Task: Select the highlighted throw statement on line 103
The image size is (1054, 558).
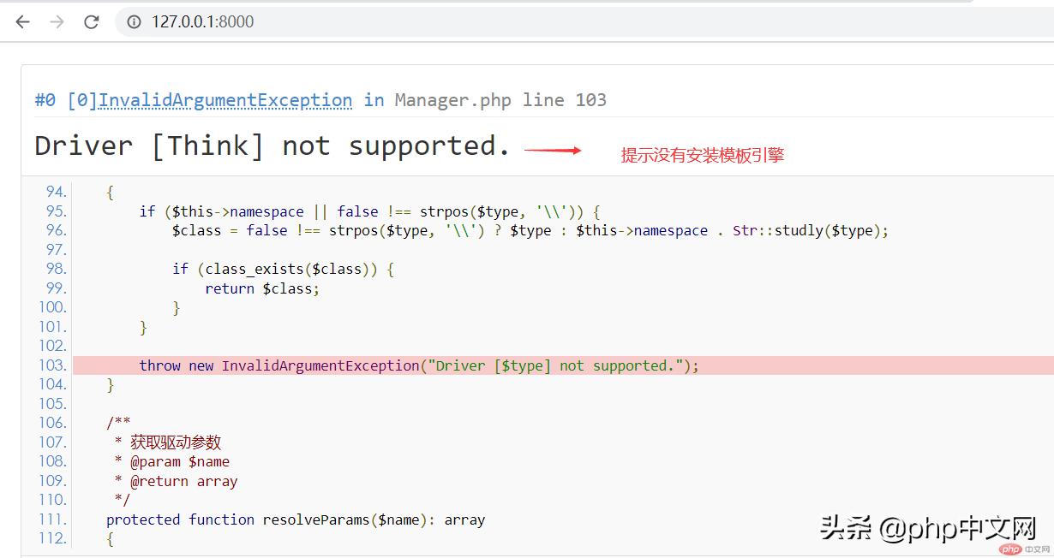Action: pos(418,365)
